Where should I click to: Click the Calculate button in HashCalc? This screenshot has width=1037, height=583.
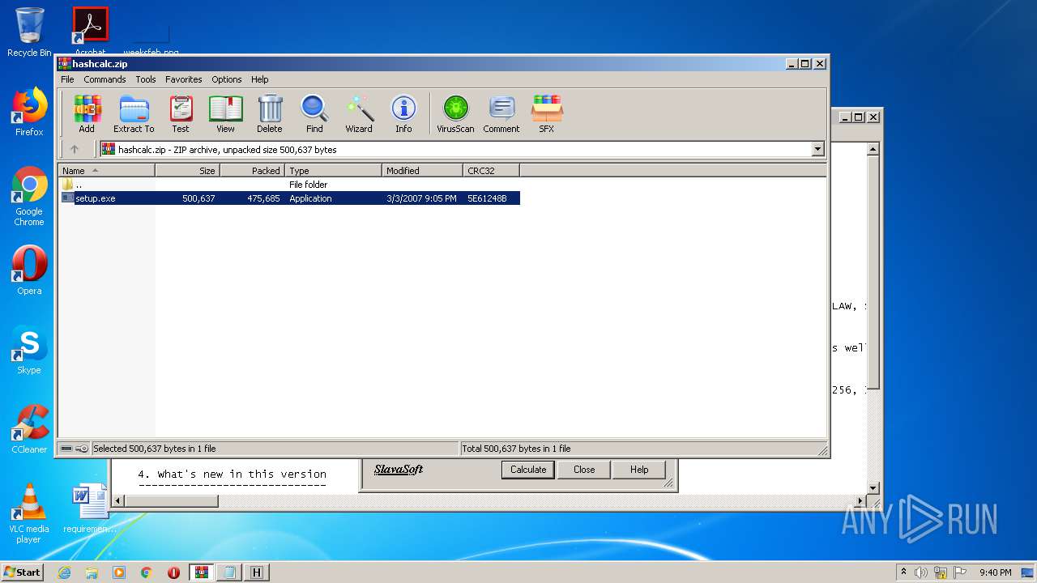(528, 470)
